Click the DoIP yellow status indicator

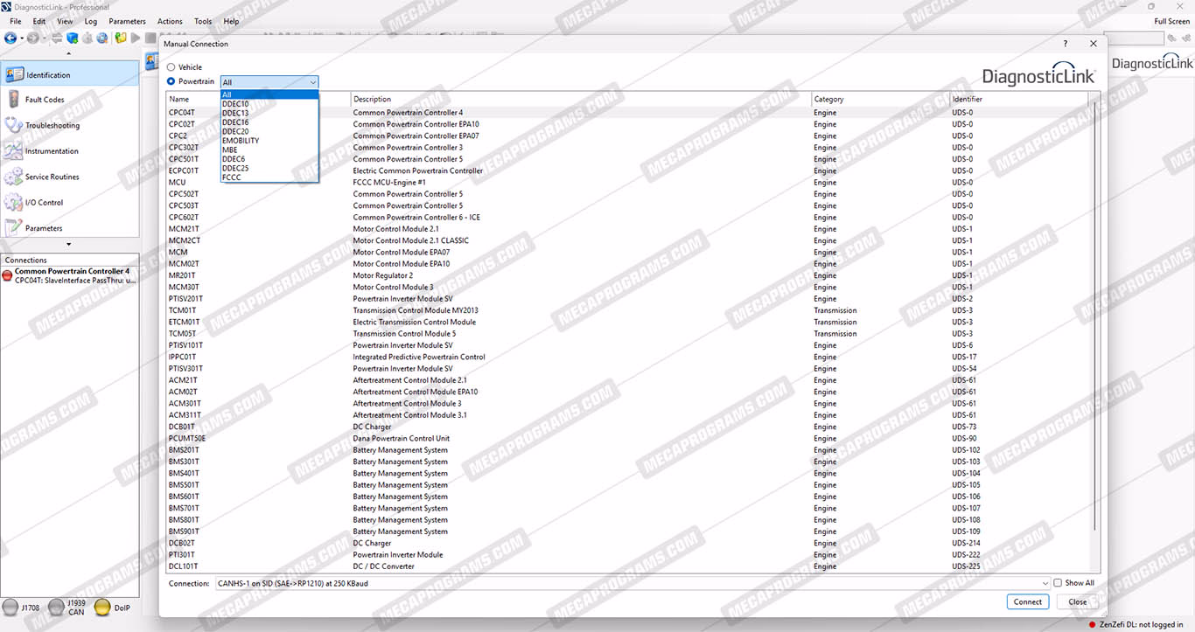point(102,608)
